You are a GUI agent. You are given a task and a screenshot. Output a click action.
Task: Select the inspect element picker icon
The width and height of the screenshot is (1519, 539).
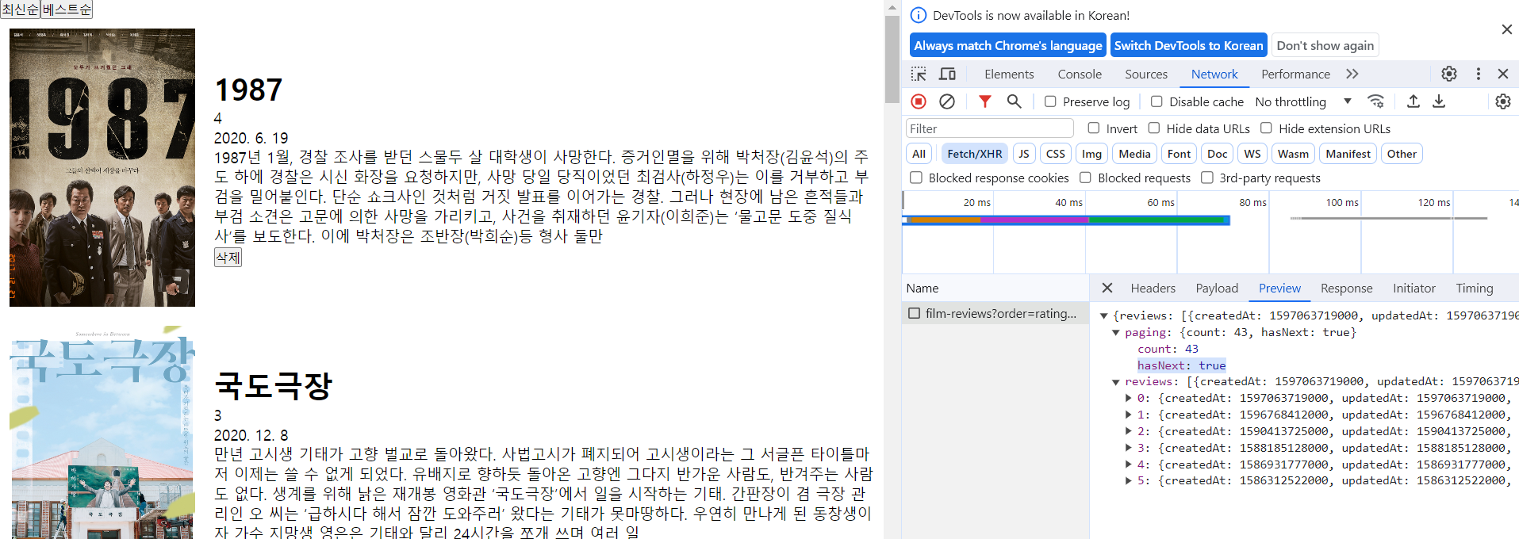pos(919,74)
